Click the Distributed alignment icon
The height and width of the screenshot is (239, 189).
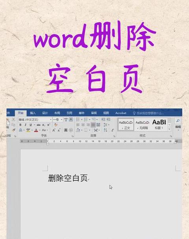click(x=98, y=125)
